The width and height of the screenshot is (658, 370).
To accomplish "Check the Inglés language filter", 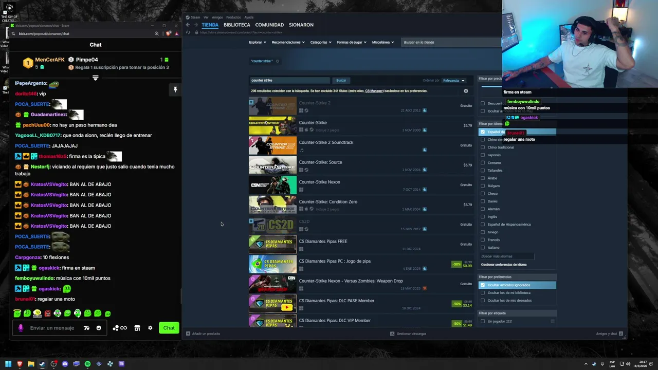I will pos(482,217).
